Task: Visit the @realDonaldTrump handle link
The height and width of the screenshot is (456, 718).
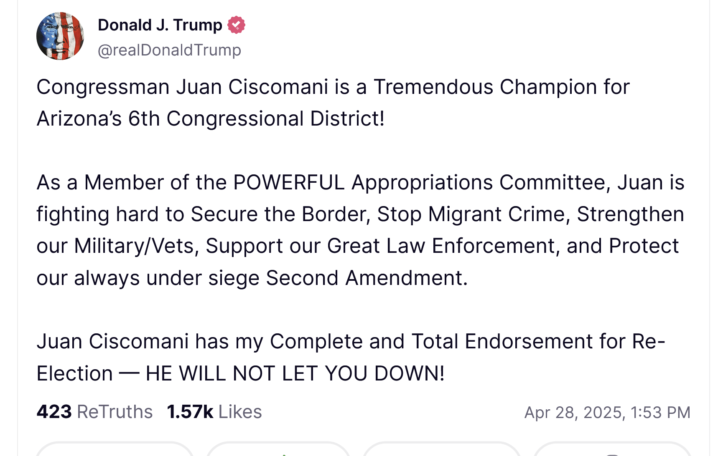Action: click(169, 50)
